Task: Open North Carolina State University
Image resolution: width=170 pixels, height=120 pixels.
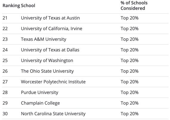Action: coord(53,114)
